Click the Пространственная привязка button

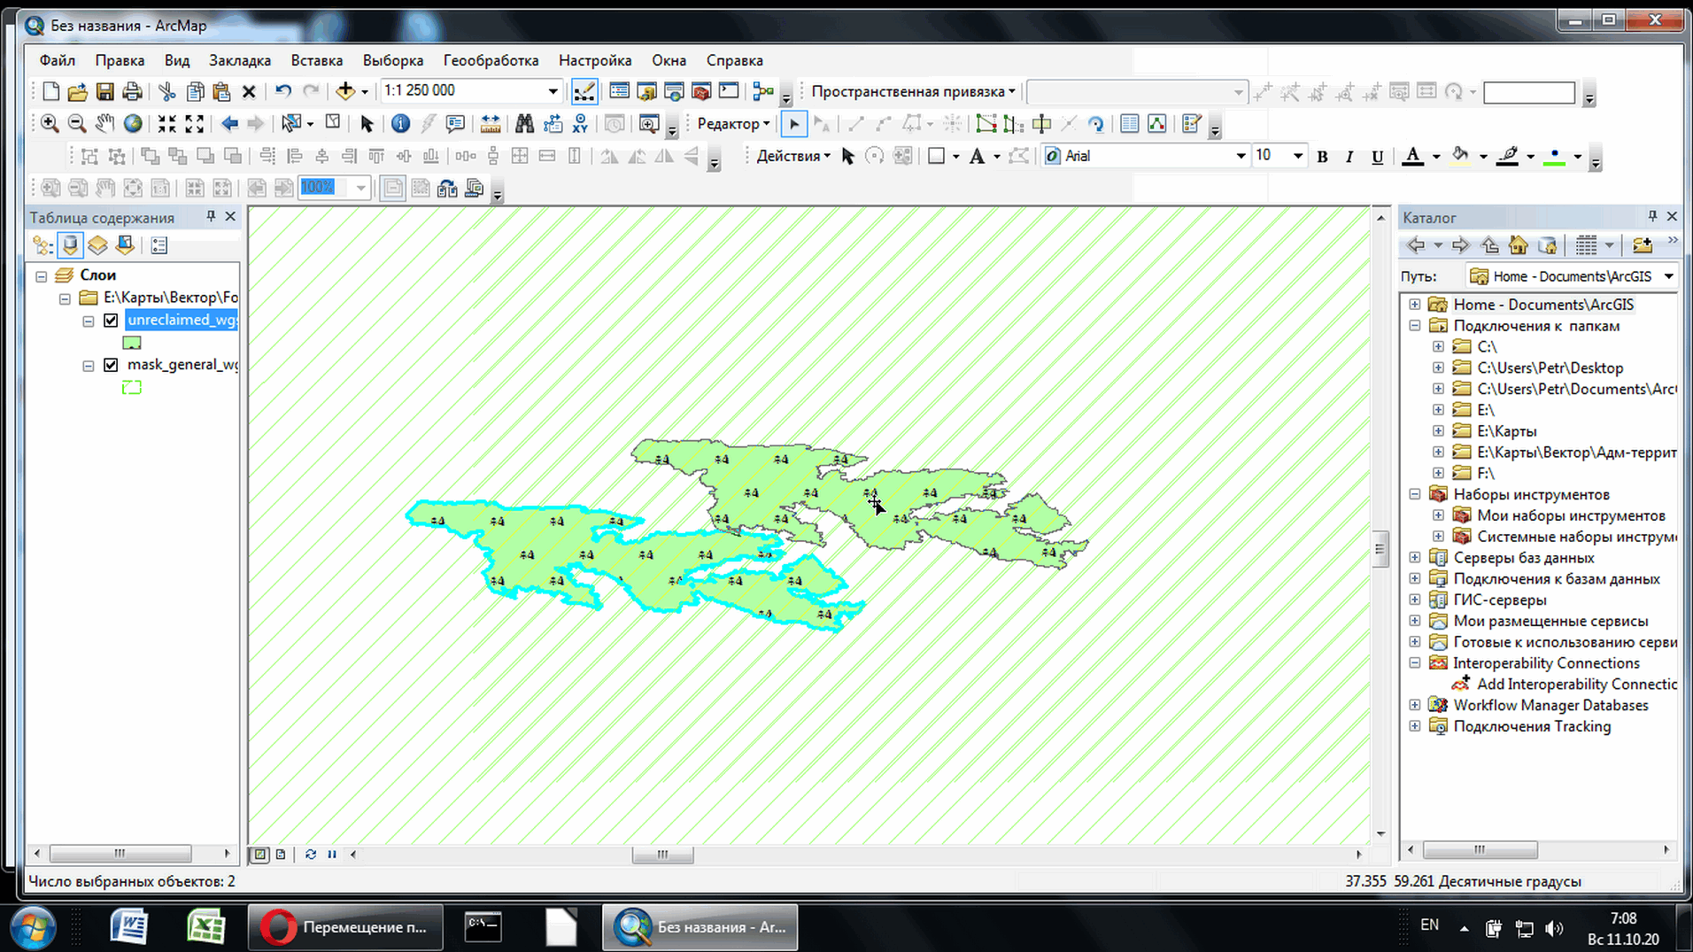click(912, 91)
